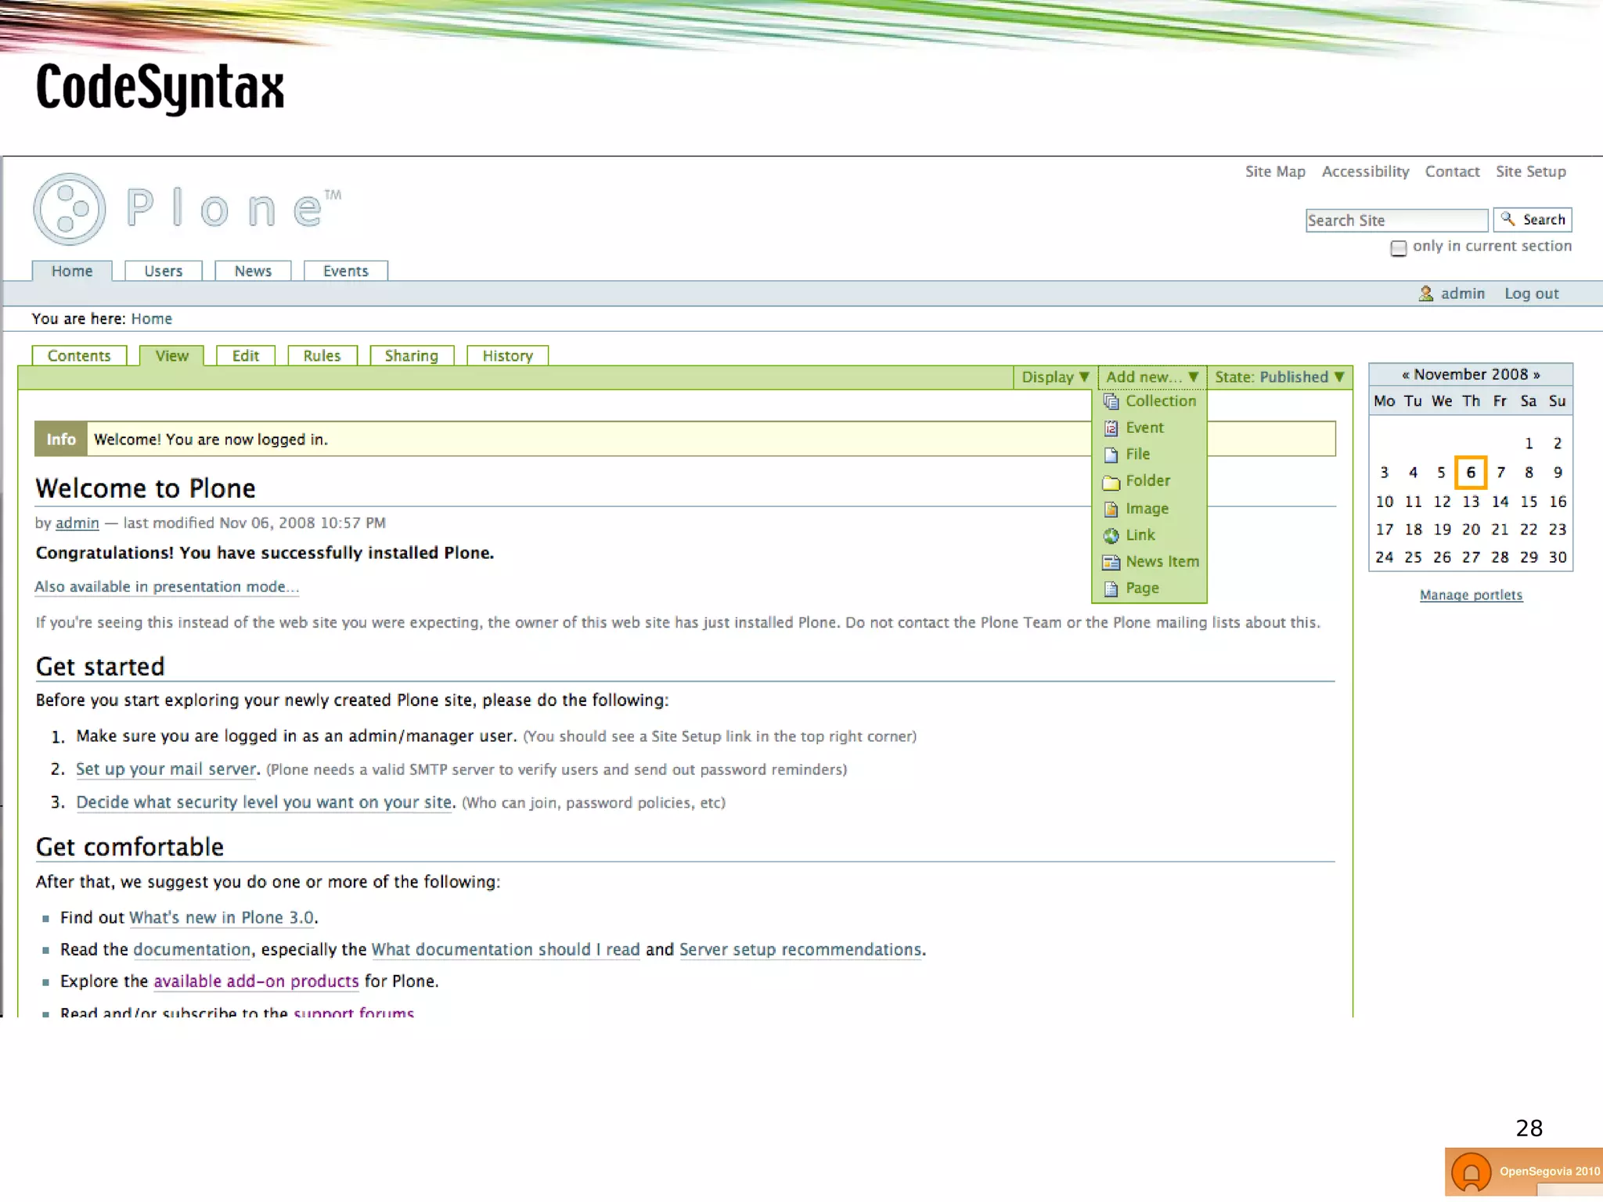The image size is (1603, 1202).
Task: Select highlighted day 6 in calendar
Action: tap(1470, 473)
